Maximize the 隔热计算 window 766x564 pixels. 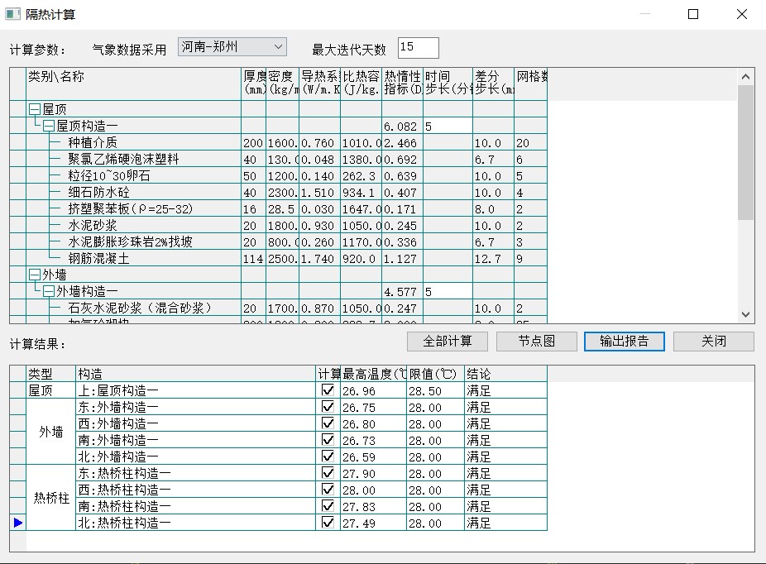pyautogui.click(x=693, y=14)
